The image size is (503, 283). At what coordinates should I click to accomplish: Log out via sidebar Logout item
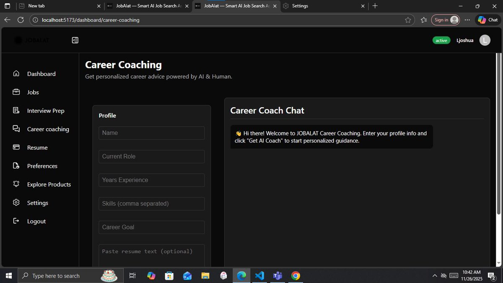tap(36, 221)
